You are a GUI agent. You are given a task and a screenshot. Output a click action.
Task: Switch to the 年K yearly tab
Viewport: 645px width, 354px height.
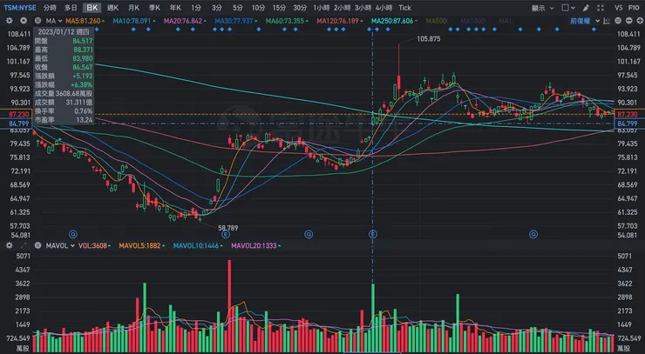click(175, 8)
